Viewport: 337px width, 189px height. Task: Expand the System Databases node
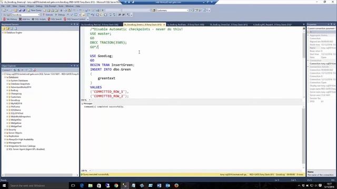(x=7, y=80)
